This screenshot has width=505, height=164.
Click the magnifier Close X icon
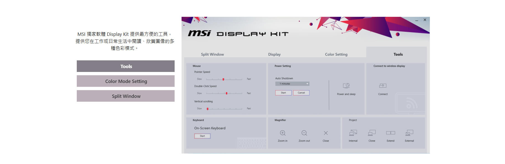pyautogui.click(x=326, y=133)
